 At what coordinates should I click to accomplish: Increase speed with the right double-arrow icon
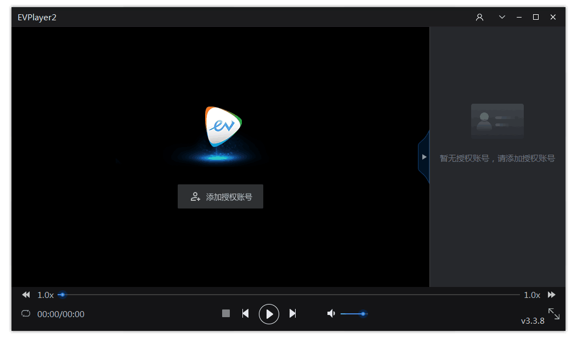[551, 295]
